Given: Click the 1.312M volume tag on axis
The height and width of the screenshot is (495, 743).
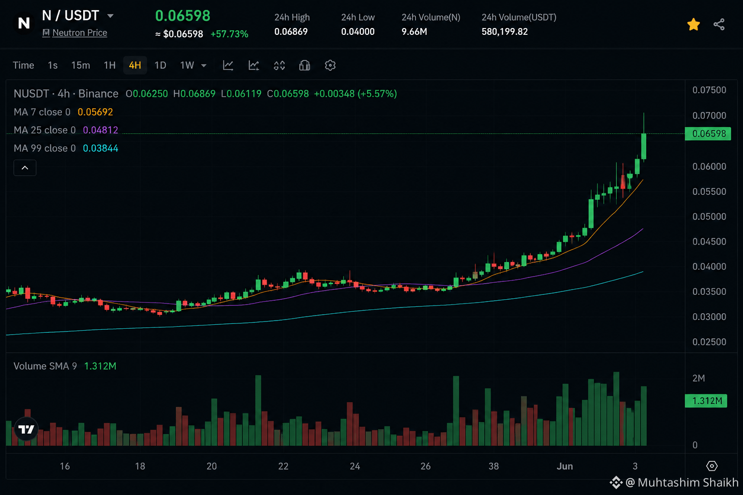Looking at the screenshot, I should click(706, 401).
